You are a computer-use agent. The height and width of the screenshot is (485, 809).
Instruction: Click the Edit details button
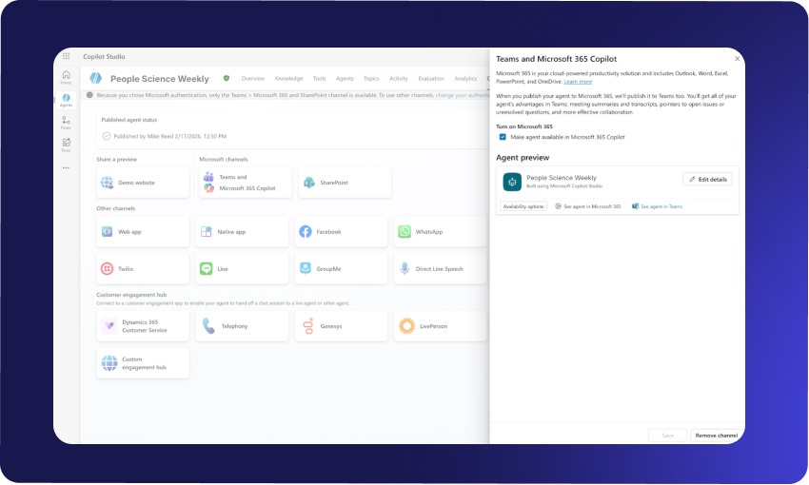707,179
